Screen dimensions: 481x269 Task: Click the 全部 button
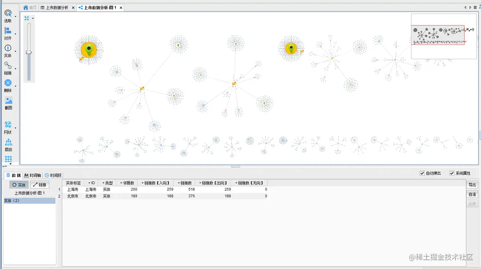click(x=473, y=204)
